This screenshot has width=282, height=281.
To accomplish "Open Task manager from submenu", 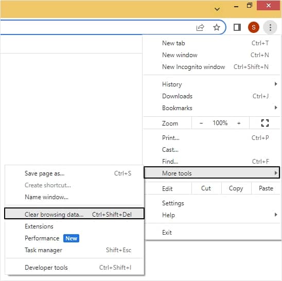I will pos(75,250).
